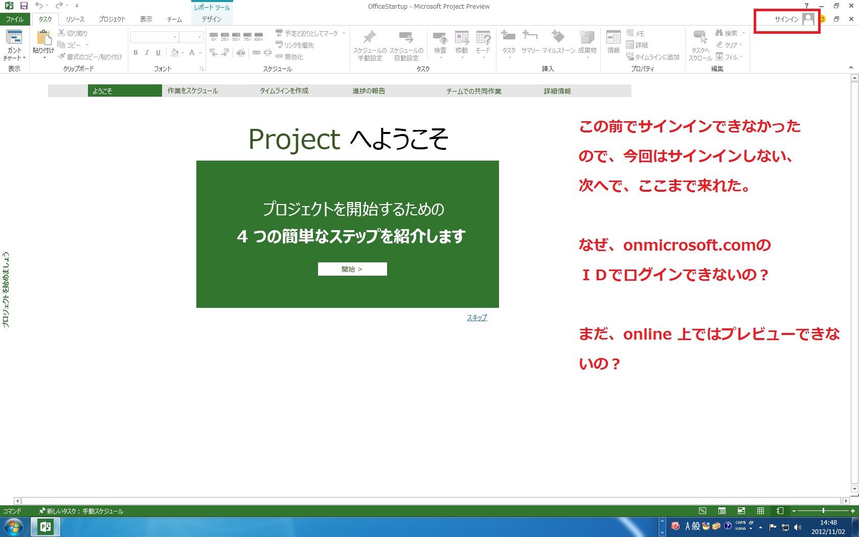The width and height of the screenshot is (859, 537).
Task: Click the Outdent task icon
Action: click(214, 52)
